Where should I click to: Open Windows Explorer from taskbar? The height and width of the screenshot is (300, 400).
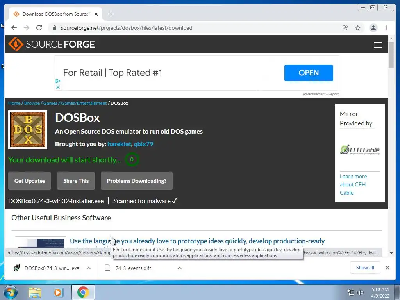(35, 292)
